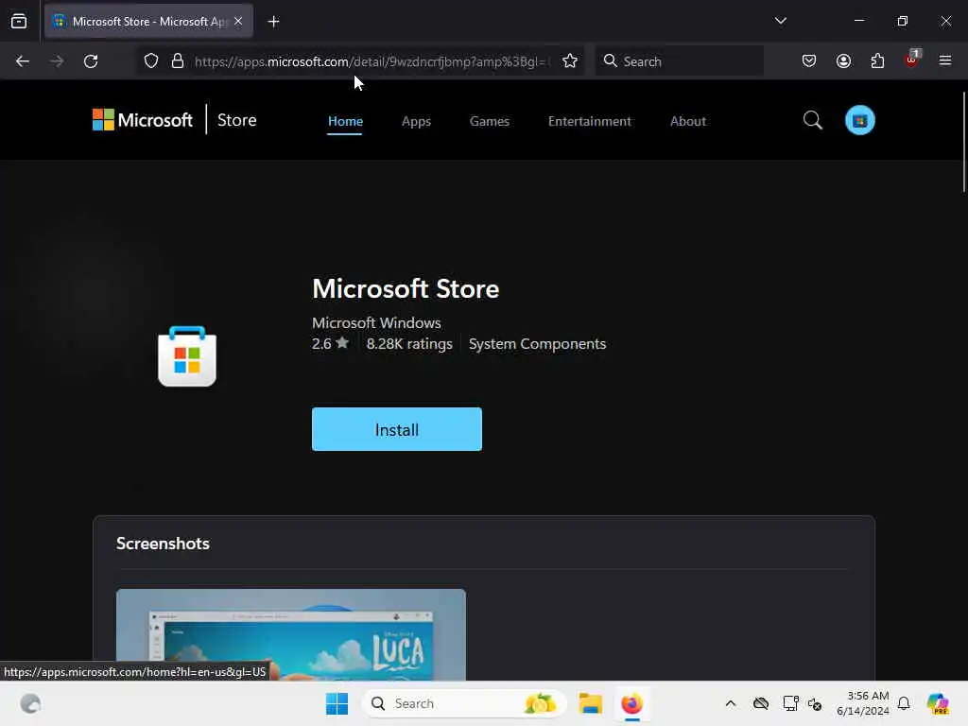
Task: Switch to the Games navigation tab
Action: point(490,121)
